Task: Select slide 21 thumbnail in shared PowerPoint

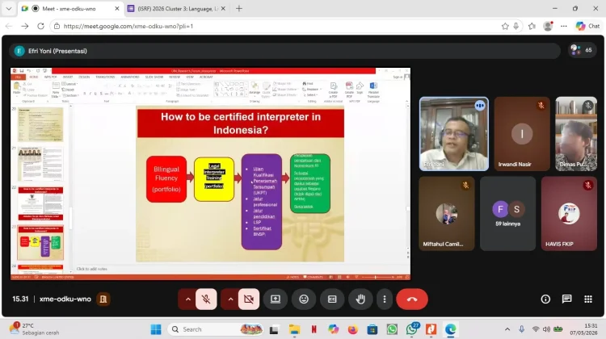Action: point(40,164)
